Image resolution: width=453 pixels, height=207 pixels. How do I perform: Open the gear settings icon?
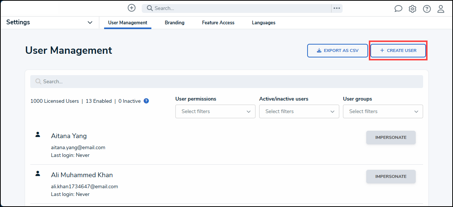coord(412,9)
